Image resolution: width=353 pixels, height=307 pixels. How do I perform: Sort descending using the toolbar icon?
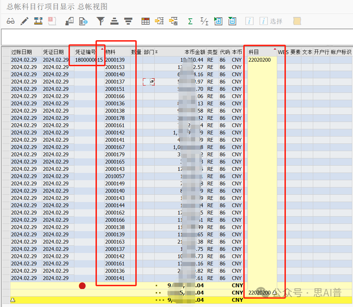(128, 21)
